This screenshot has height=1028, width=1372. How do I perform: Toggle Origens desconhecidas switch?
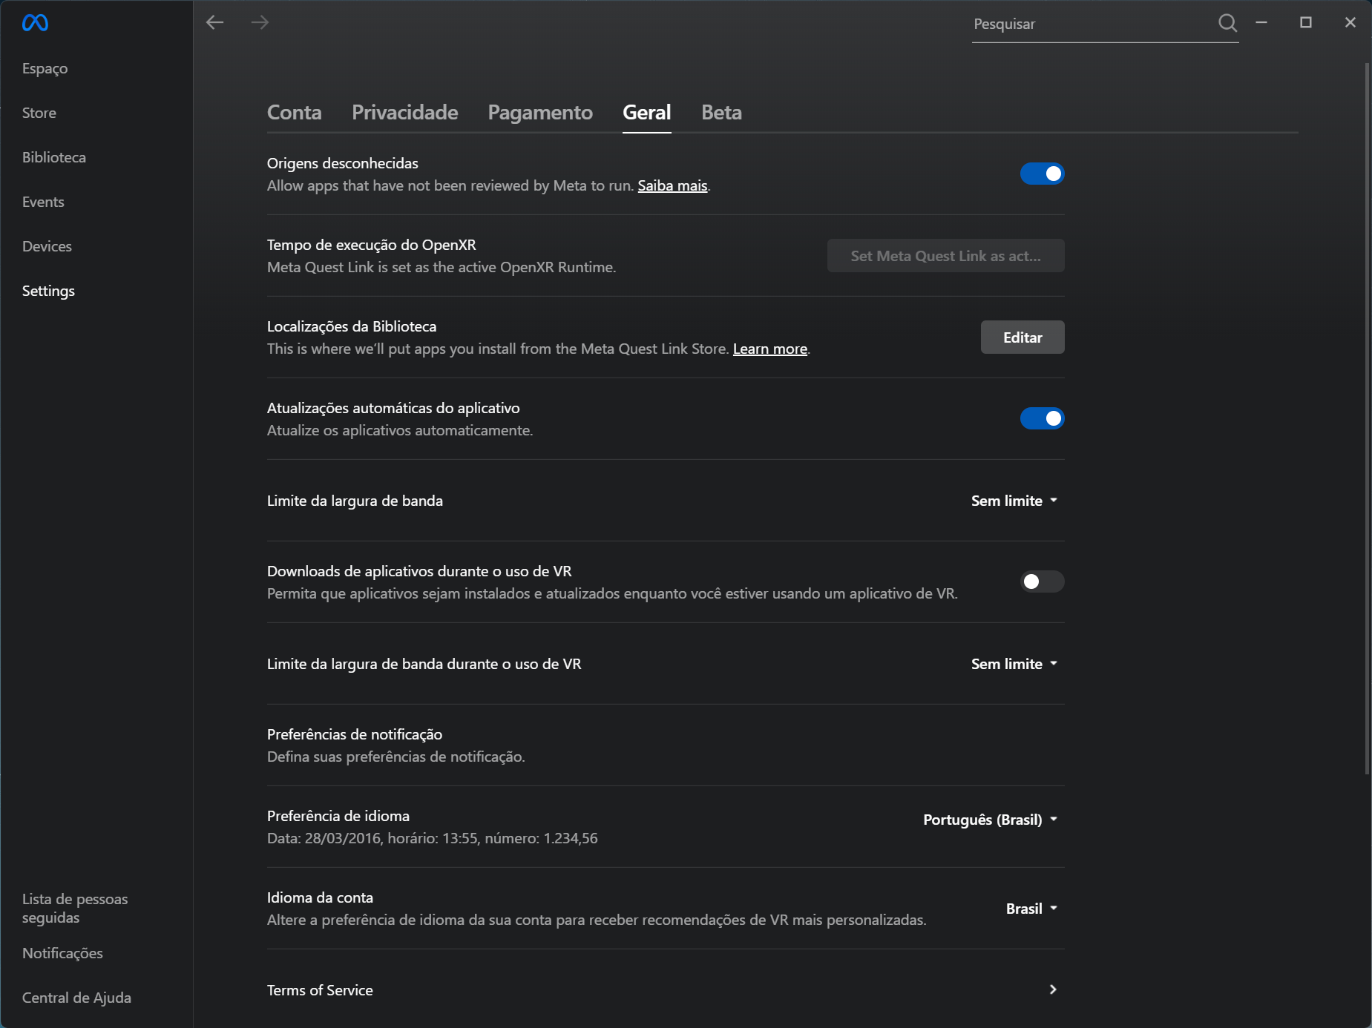coord(1042,174)
